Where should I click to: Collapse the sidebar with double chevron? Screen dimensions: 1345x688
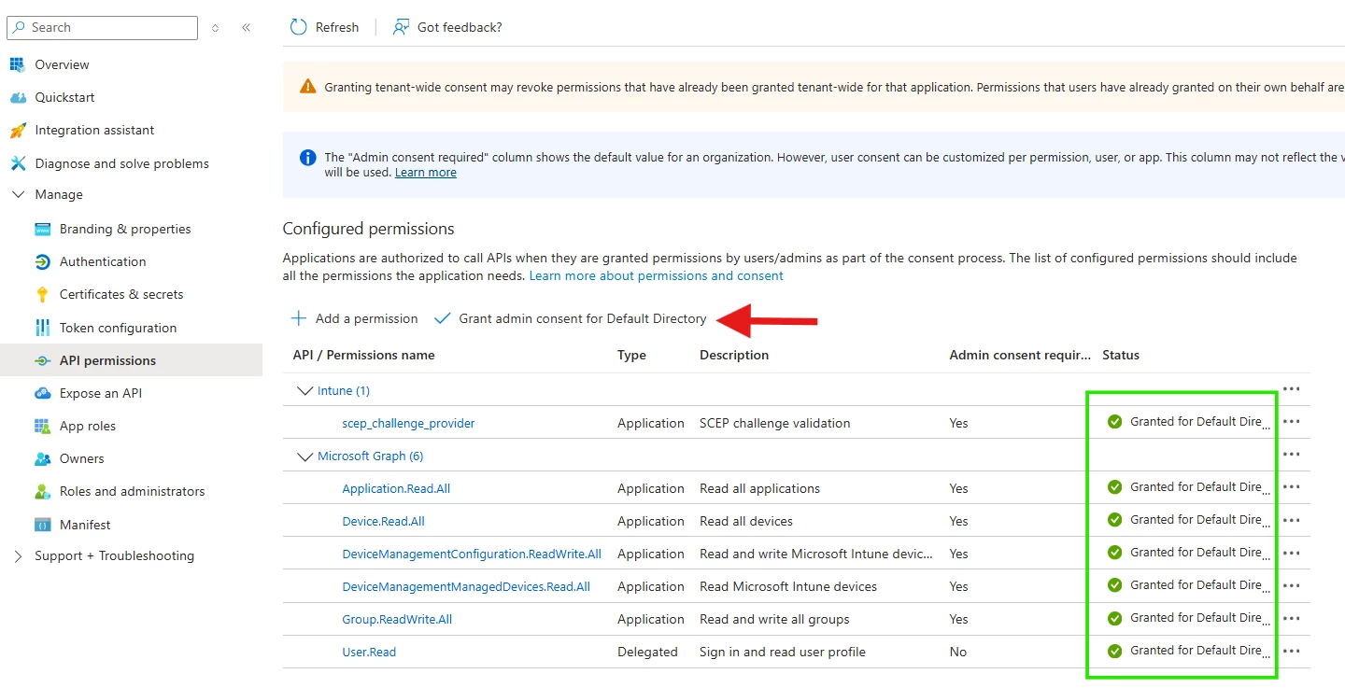(246, 28)
